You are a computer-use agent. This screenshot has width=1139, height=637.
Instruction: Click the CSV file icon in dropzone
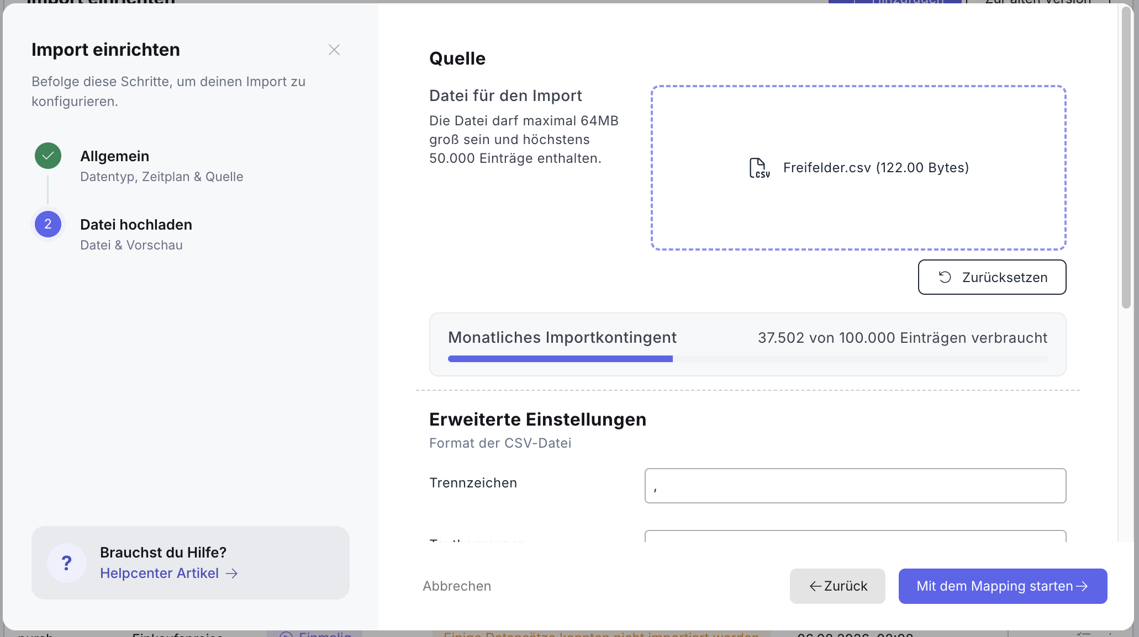coord(760,168)
